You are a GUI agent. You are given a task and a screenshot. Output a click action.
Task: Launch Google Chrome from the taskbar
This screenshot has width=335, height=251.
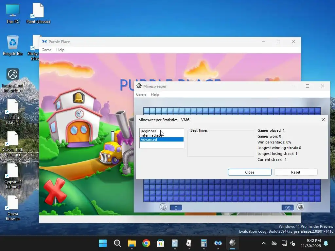point(146,243)
